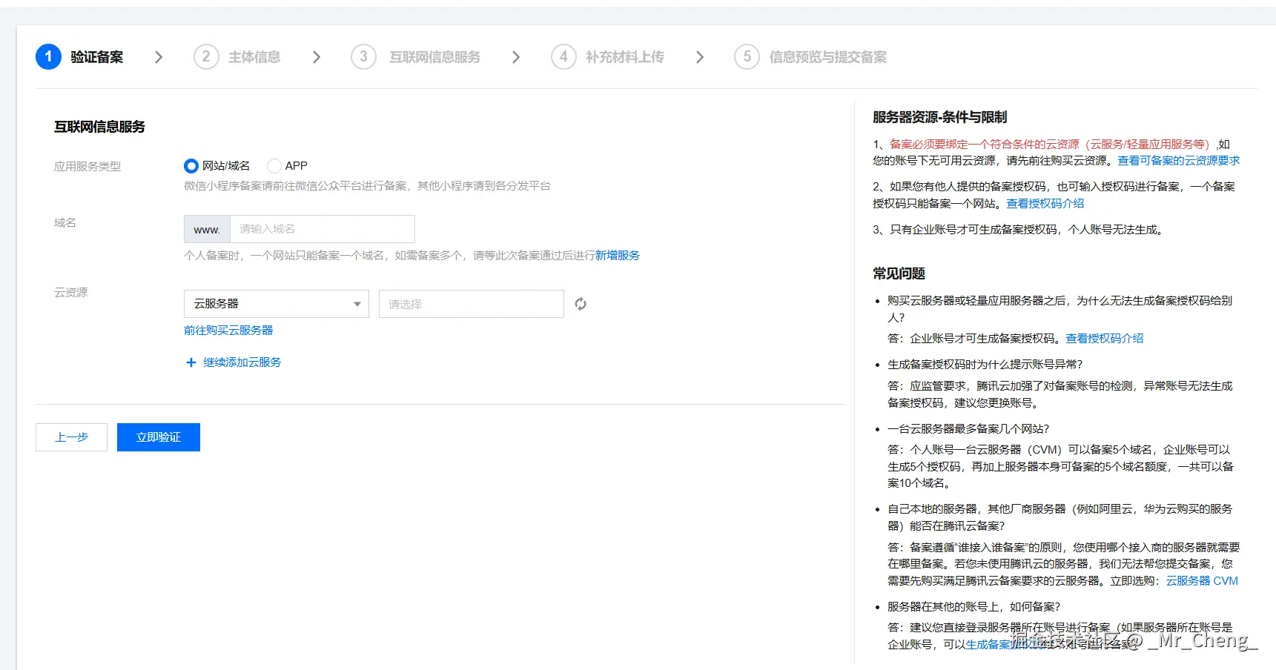The image size is (1276, 670).
Task: Click the chevron arrow after 主体信息
Action: 317,57
